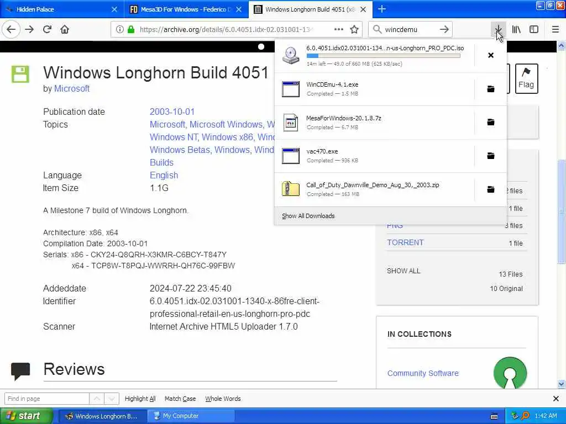Open a new browser tab
This screenshot has width=566, height=424.
tap(381, 9)
